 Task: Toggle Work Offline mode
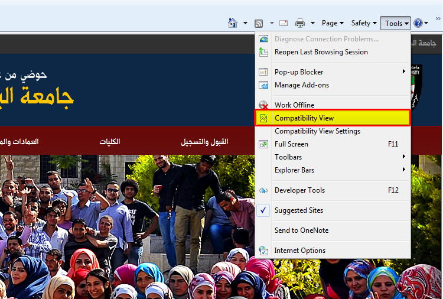333,105
